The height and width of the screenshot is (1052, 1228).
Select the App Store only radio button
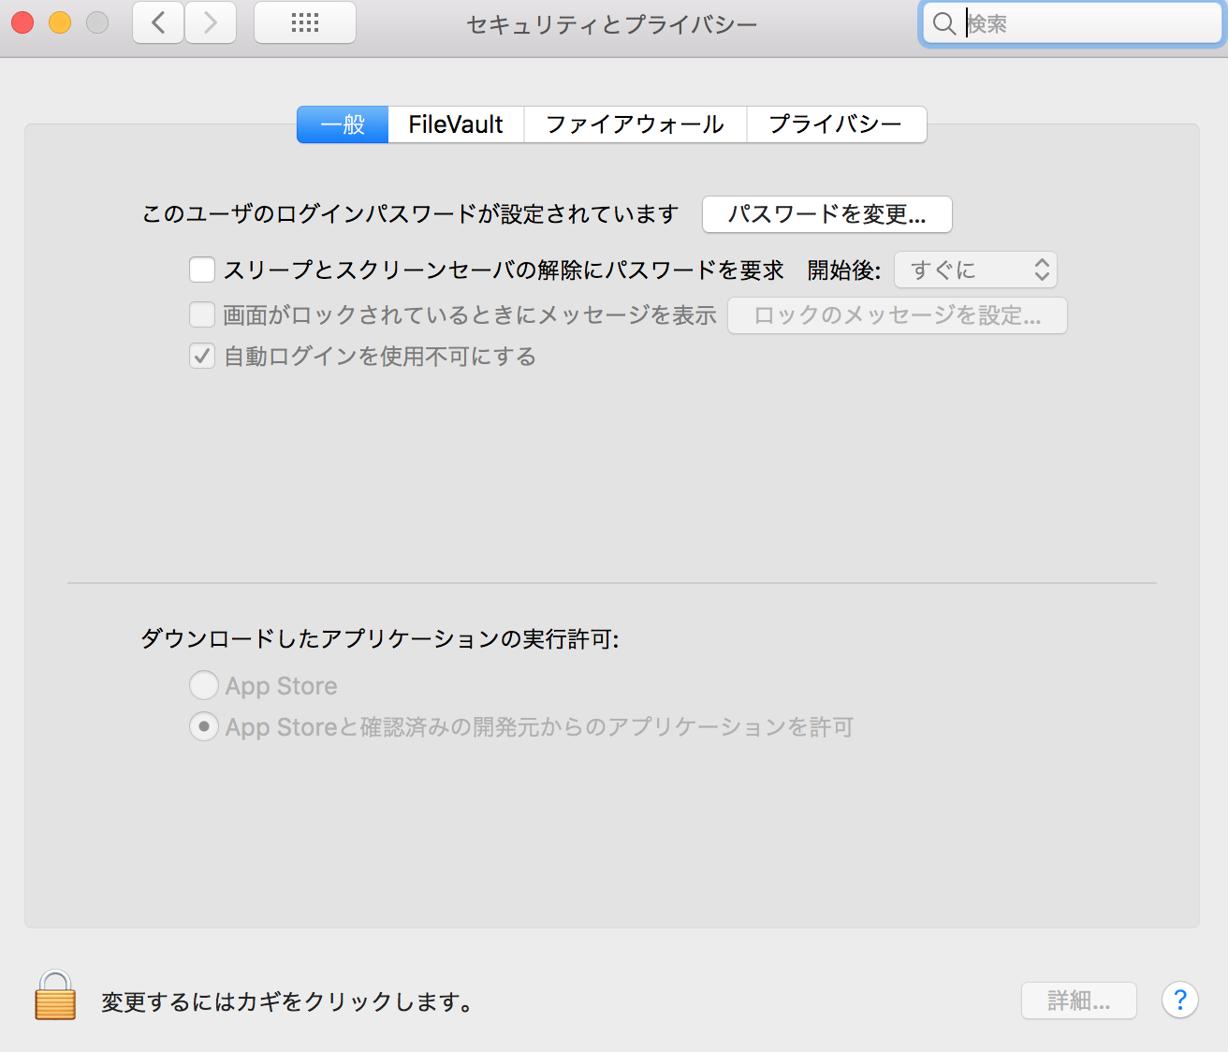pyautogui.click(x=204, y=686)
